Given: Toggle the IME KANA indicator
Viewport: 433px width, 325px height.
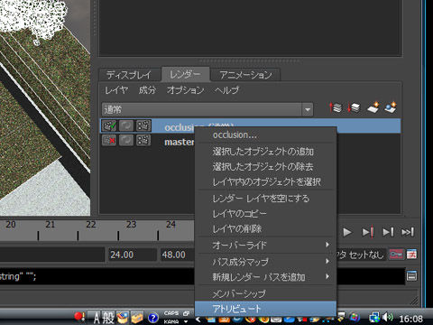Looking at the screenshot, I should pyautogui.click(x=171, y=321).
